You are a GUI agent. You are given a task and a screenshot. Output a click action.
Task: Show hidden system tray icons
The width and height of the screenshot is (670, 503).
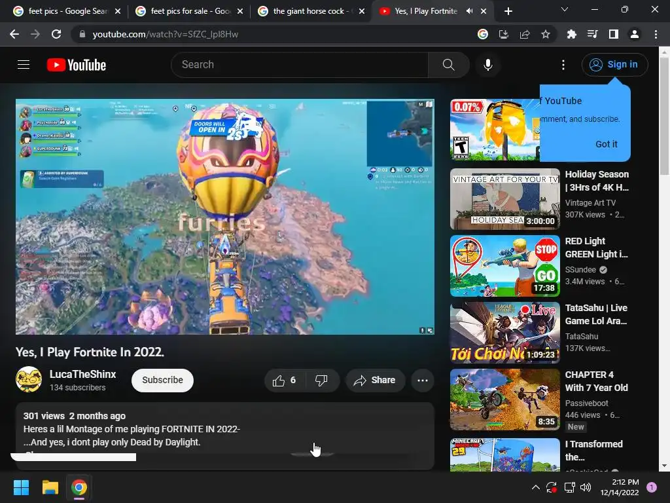(x=535, y=487)
